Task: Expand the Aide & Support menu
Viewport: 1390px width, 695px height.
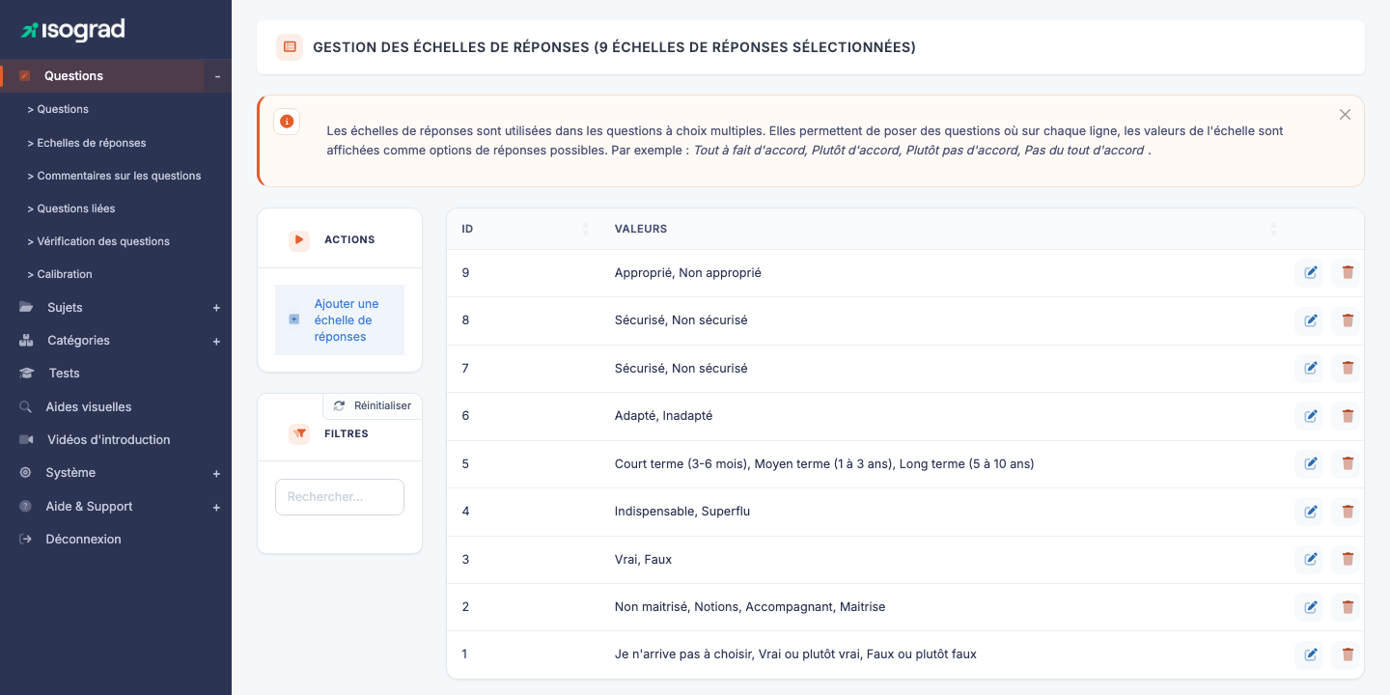Action: 216,507
